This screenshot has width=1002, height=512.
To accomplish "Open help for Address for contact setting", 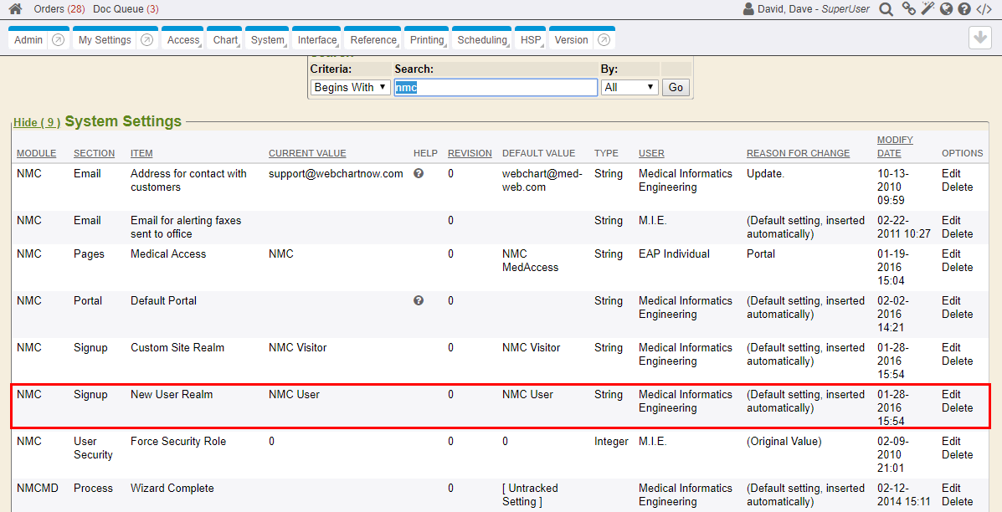I will 419,174.
